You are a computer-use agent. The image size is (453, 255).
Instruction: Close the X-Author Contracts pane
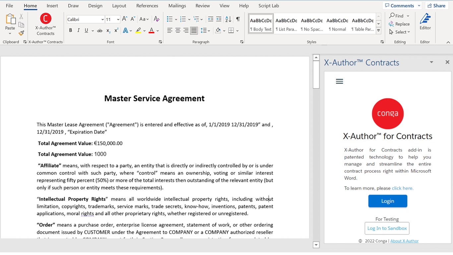(x=447, y=62)
